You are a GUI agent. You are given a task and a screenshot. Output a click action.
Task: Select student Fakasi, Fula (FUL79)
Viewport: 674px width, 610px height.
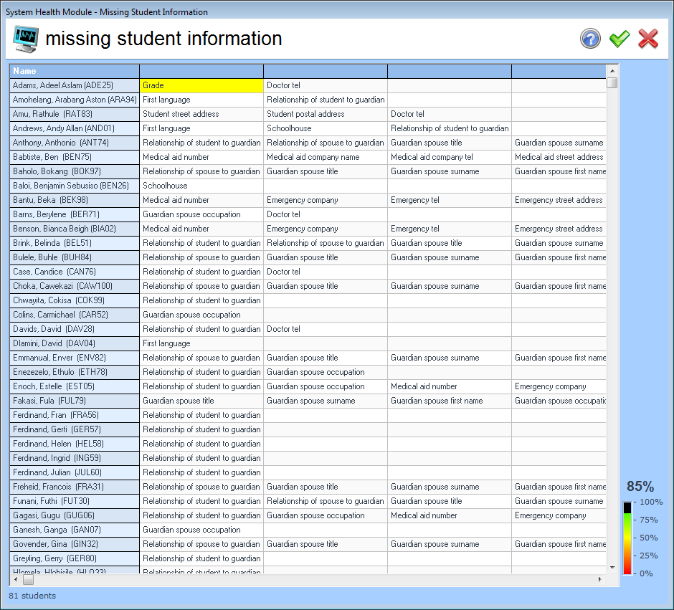[x=75, y=401]
